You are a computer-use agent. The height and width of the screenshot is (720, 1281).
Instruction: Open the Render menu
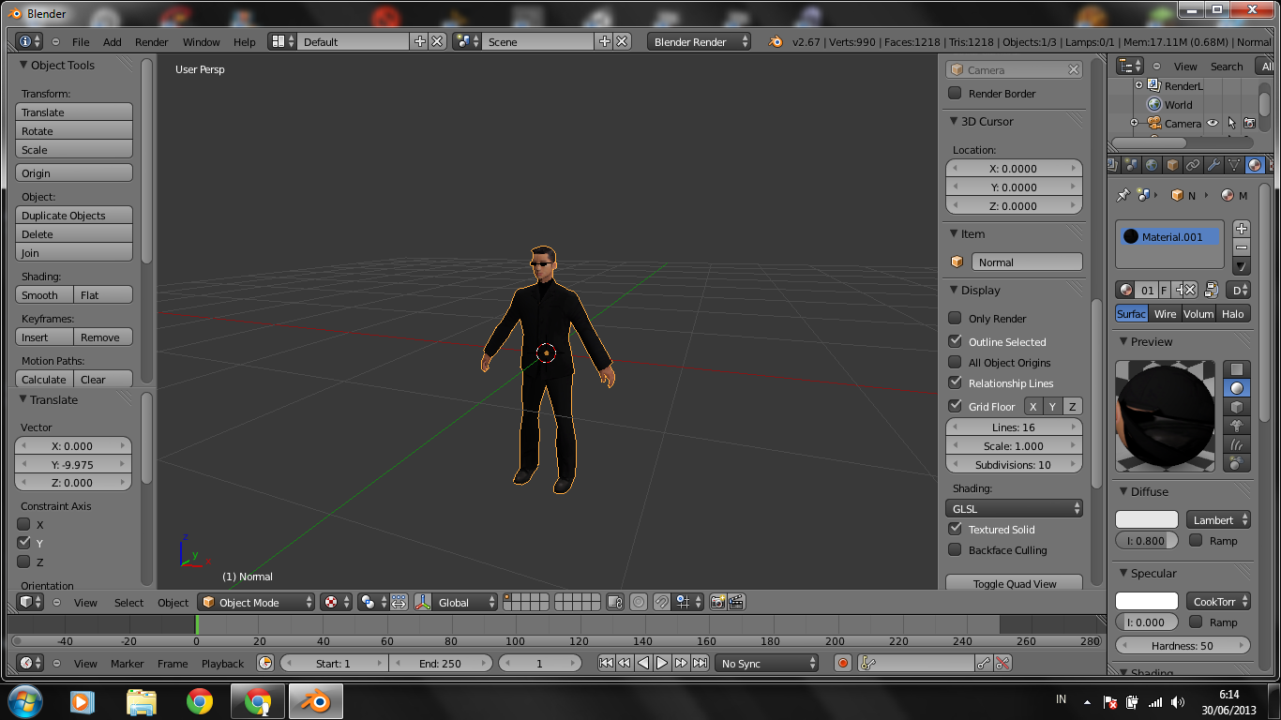coord(152,42)
